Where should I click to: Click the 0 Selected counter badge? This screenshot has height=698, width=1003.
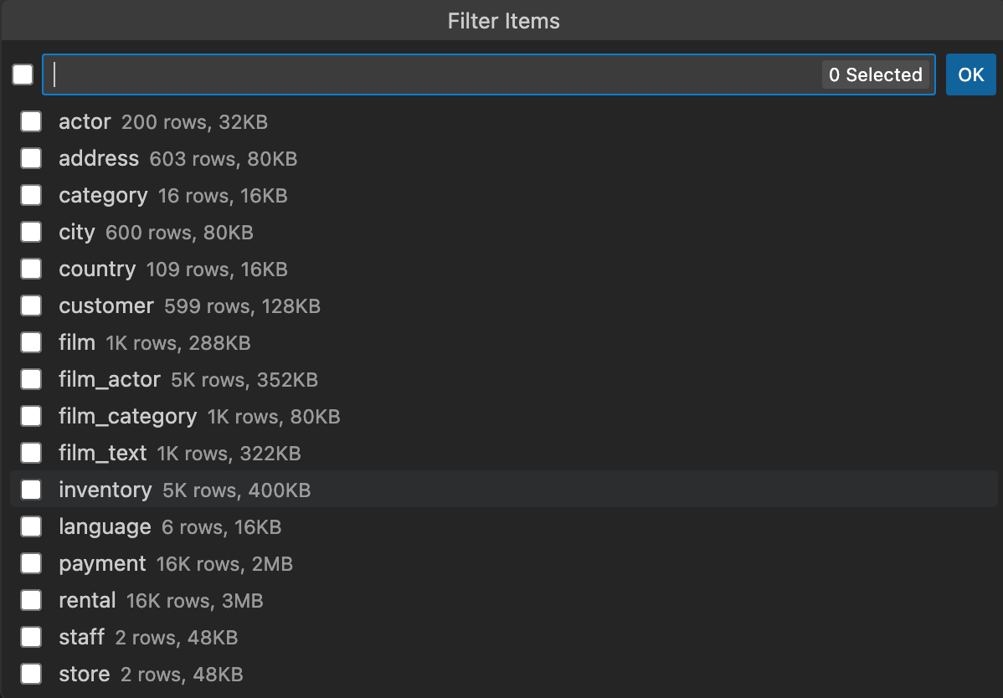[876, 74]
